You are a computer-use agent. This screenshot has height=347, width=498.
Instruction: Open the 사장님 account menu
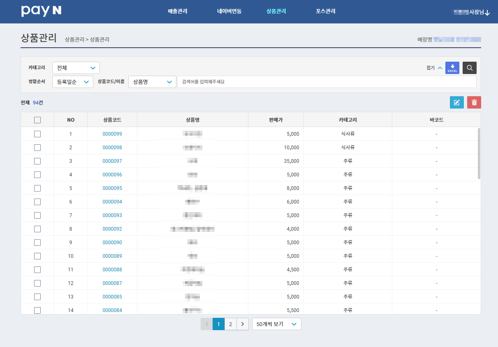point(472,12)
